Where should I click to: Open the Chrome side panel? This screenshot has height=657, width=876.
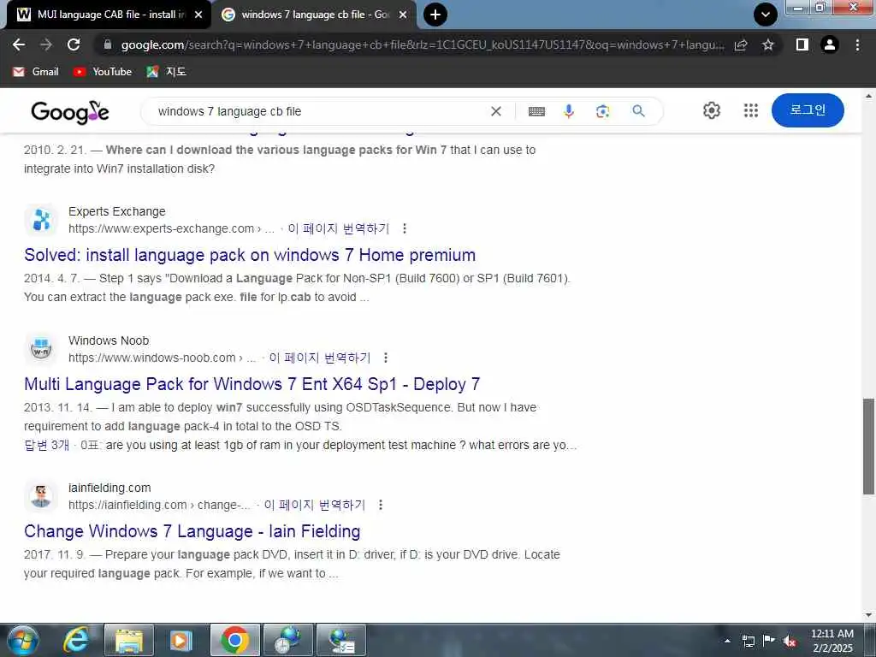click(x=802, y=44)
